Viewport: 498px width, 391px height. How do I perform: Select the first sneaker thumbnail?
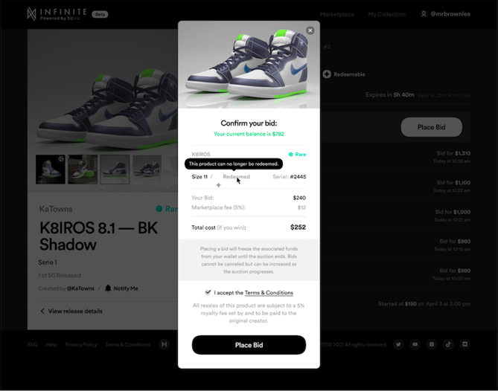(50, 169)
